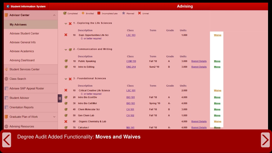Click the Student Advisor sidebar label
The width and height of the screenshot is (272, 153).
click(x=19, y=98)
